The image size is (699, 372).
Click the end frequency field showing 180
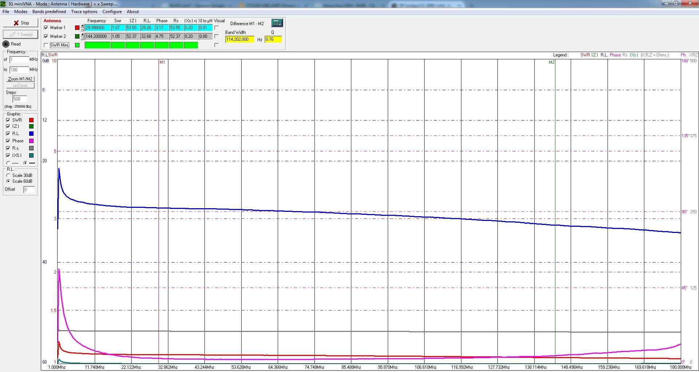(x=19, y=70)
